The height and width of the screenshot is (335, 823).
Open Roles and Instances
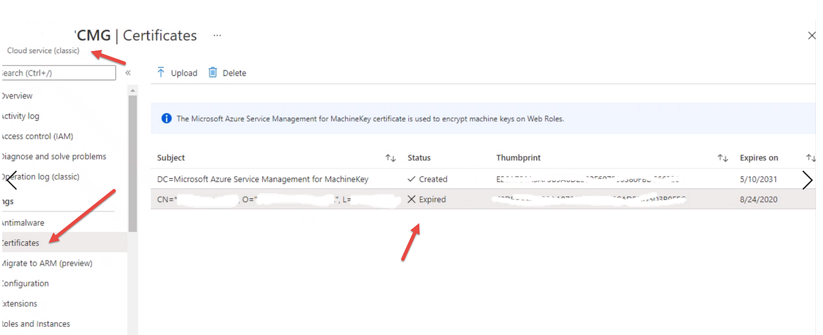(x=35, y=323)
